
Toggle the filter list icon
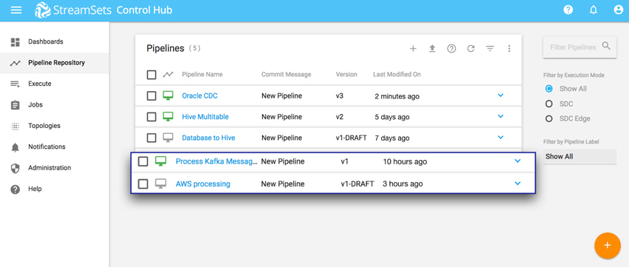[x=490, y=49]
